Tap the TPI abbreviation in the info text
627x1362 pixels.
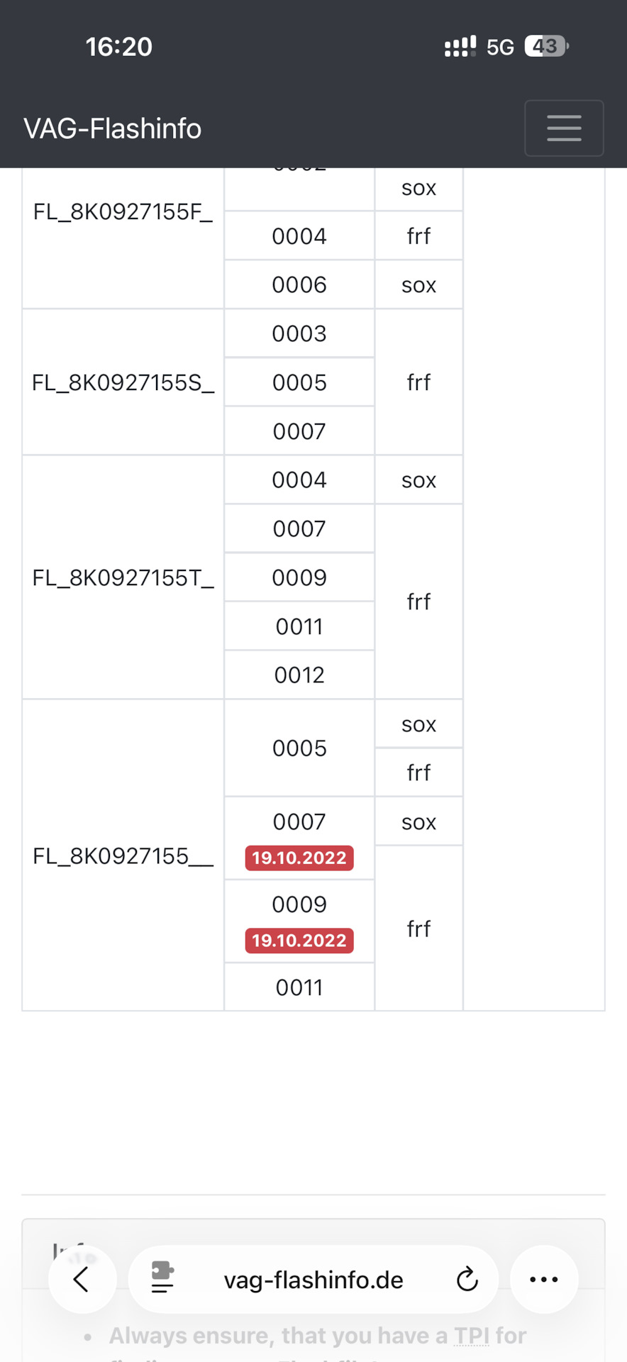click(x=472, y=1336)
